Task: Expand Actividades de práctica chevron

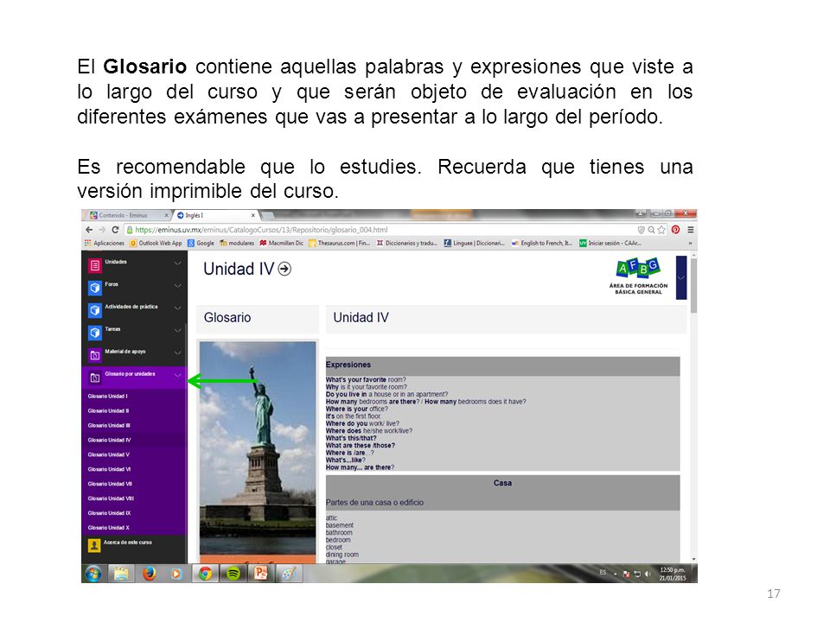Action: click(178, 308)
